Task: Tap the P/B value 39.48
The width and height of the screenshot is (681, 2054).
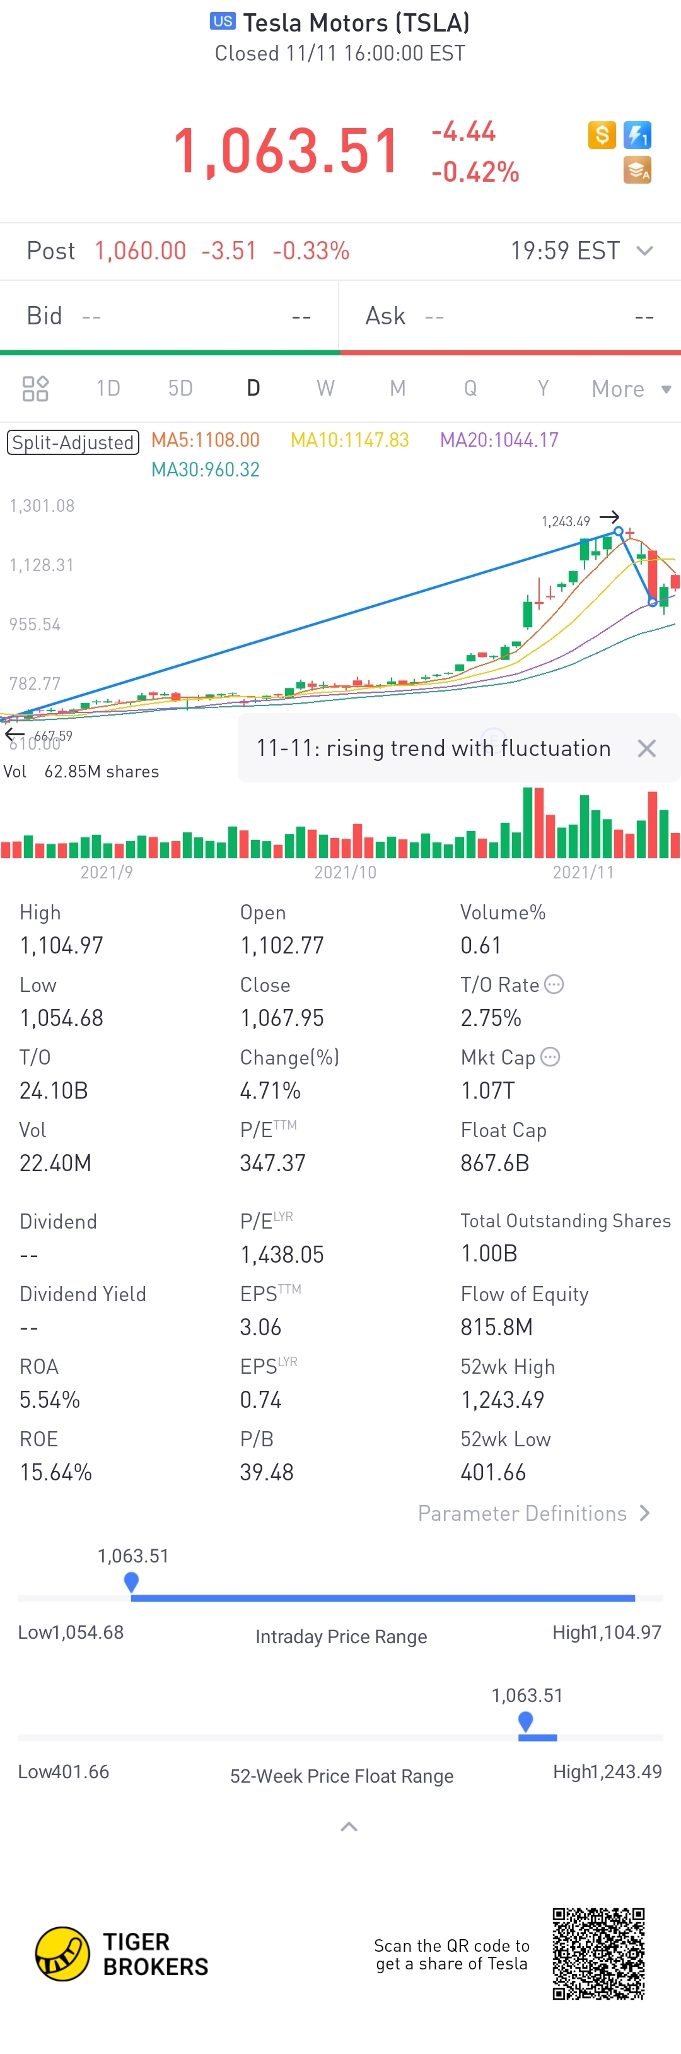Action: pos(267,1473)
